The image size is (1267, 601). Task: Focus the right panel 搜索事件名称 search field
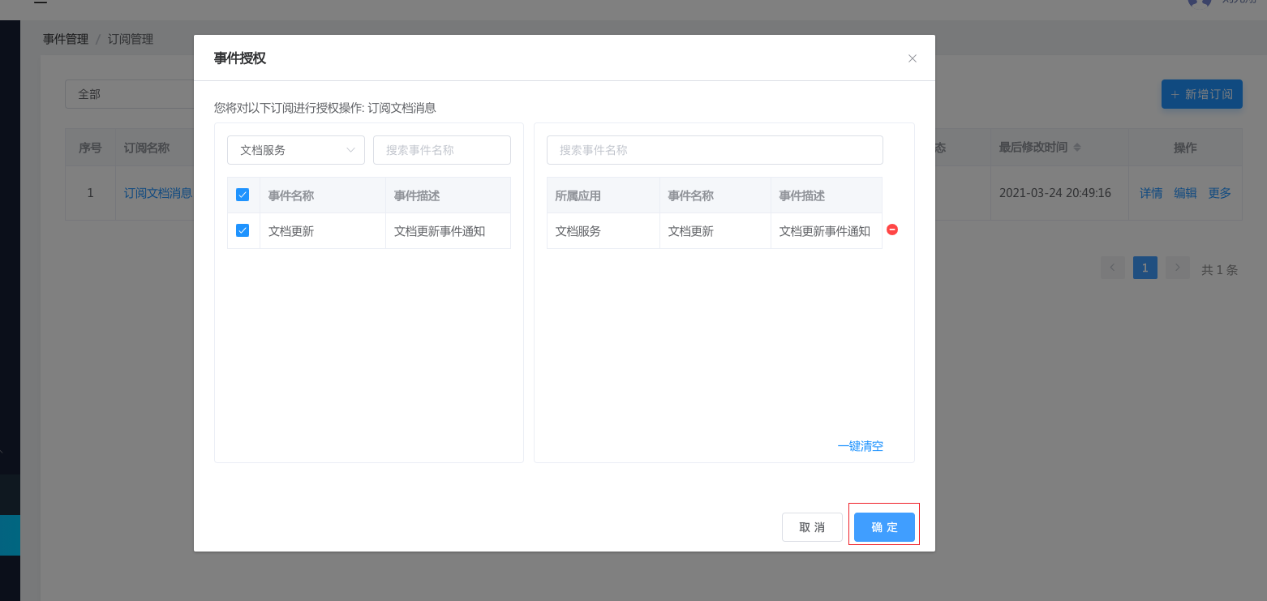[x=715, y=150]
